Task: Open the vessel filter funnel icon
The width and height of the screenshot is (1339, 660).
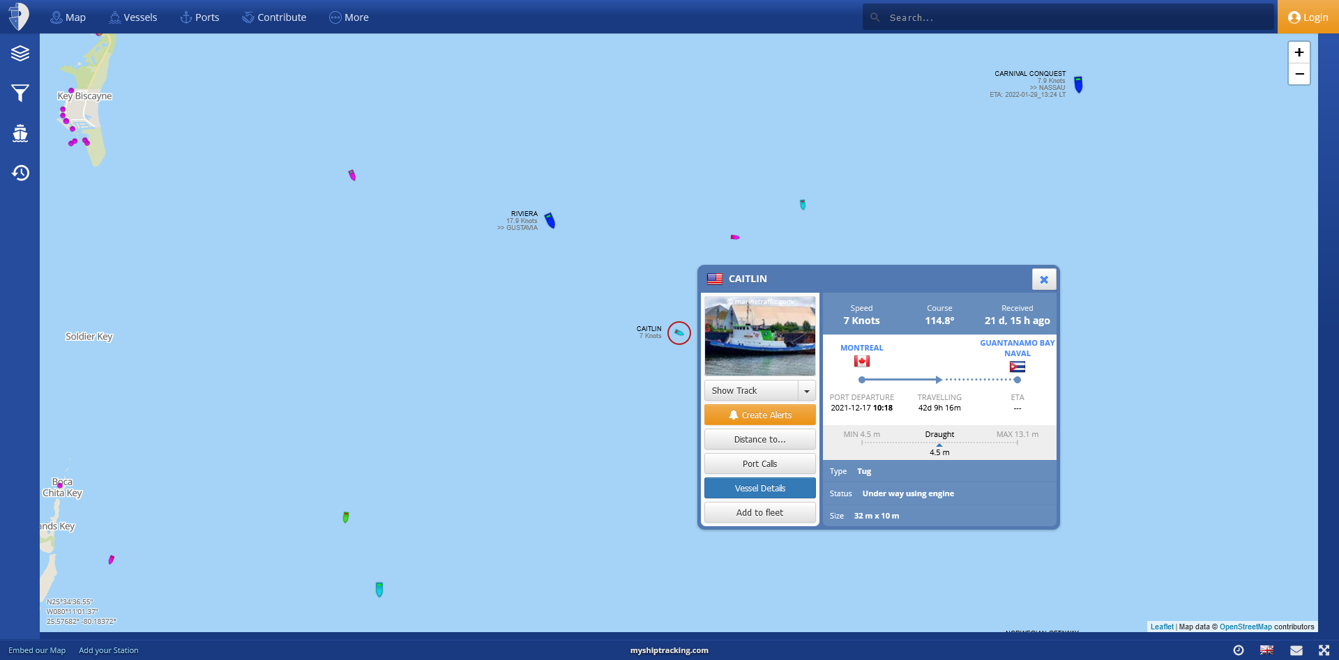Action: (20, 93)
